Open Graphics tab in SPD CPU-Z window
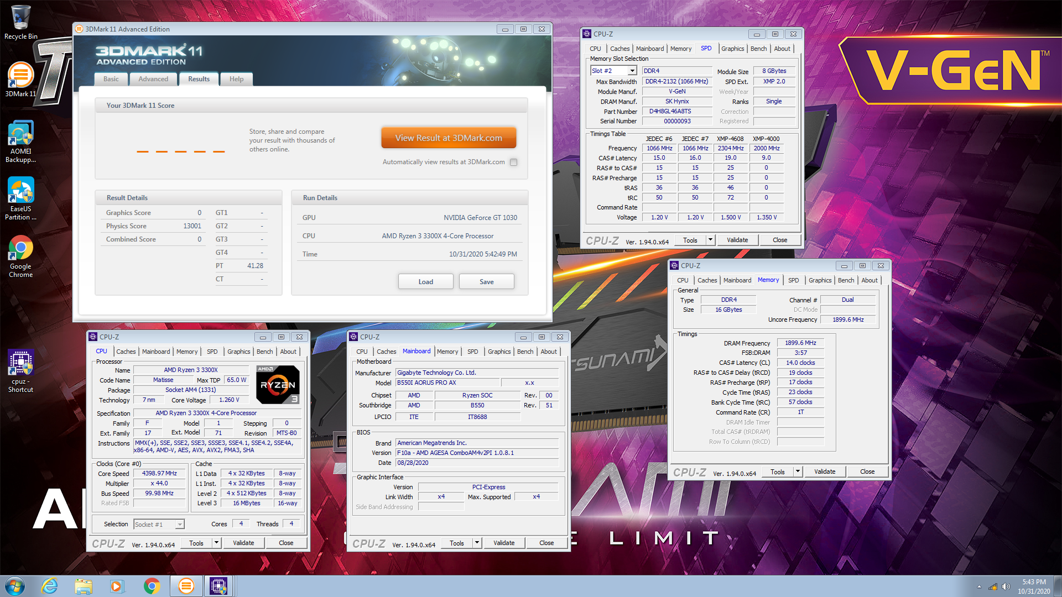 tap(733, 49)
